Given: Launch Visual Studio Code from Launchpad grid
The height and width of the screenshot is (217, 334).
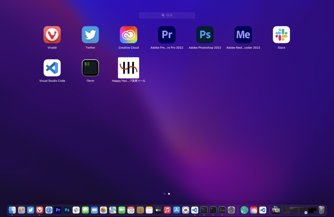Looking at the screenshot, I should point(52,68).
